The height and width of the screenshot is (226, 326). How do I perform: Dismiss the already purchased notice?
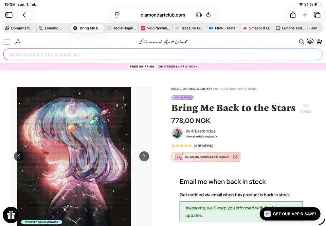(235, 157)
